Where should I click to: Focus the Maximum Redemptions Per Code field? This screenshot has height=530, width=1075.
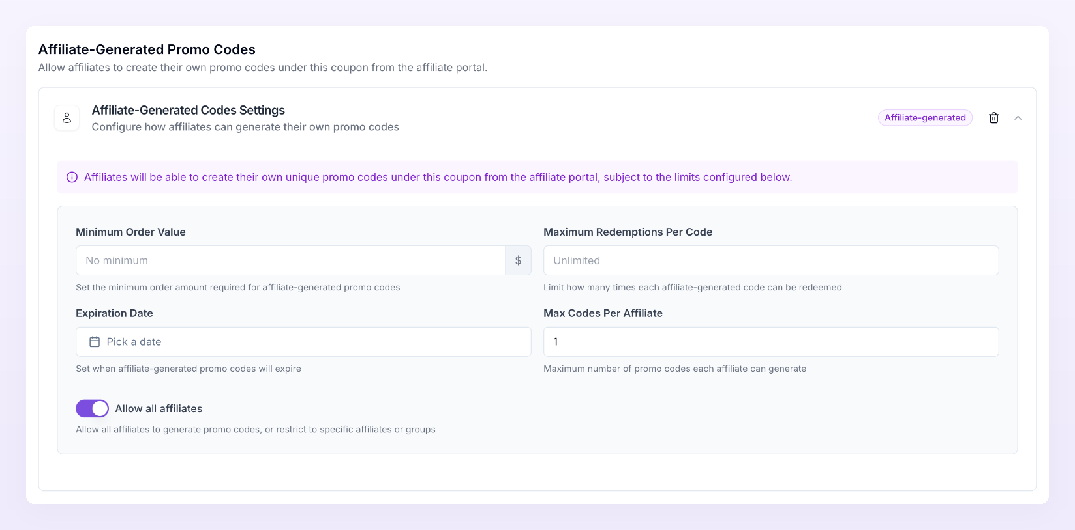[771, 260]
